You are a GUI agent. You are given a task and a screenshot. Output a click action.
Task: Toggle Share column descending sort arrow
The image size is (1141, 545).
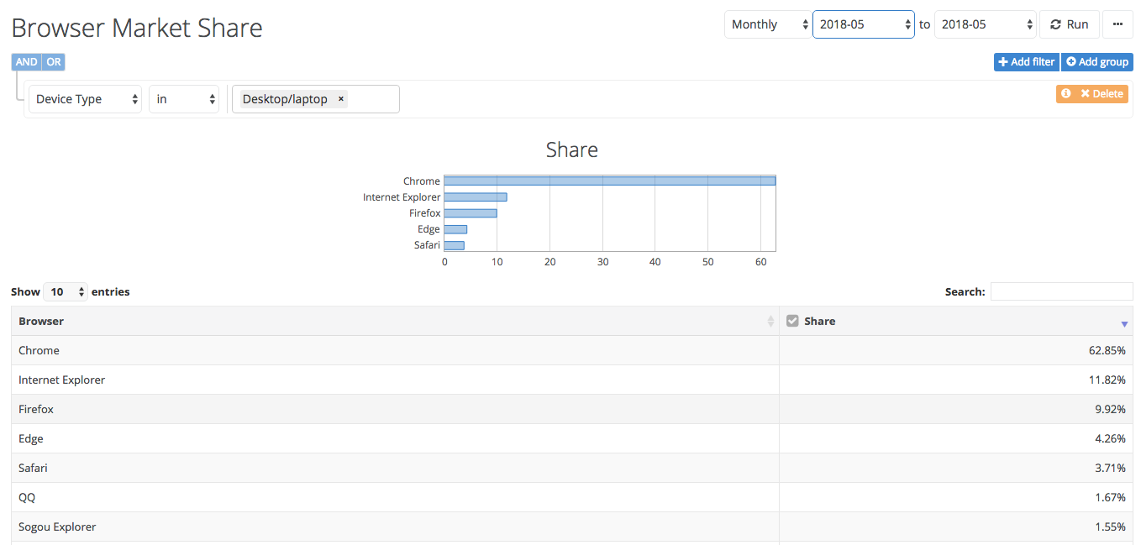coord(1124,324)
